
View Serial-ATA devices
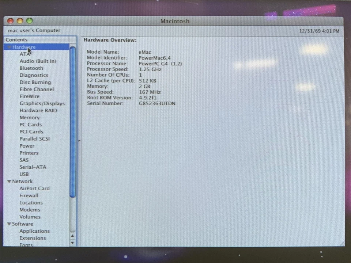click(x=33, y=167)
